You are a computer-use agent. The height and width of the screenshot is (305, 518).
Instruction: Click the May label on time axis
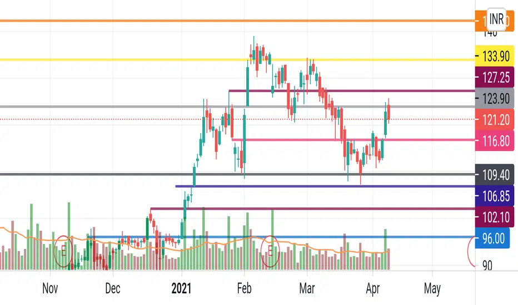(x=432, y=289)
